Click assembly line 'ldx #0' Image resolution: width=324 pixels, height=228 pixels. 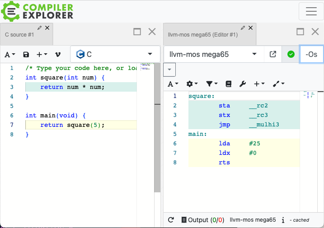(x=238, y=153)
